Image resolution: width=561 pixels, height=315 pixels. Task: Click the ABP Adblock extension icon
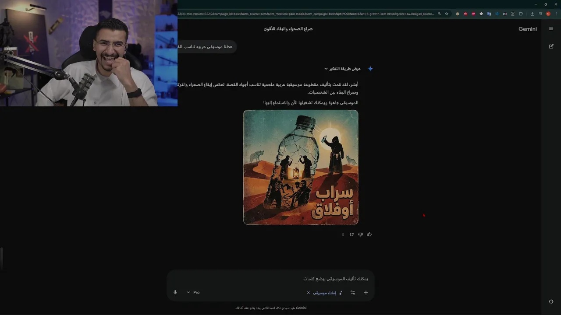coord(473,14)
